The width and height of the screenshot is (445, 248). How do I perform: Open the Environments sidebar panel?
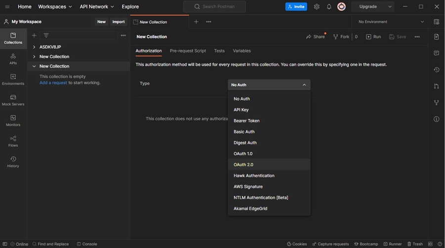pyautogui.click(x=13, y=80)
